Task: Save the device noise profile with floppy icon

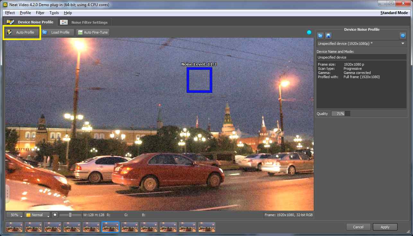Action: click(328, 36)
